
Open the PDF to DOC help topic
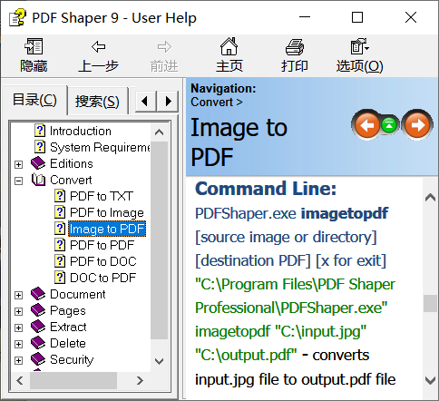click(x=103, y=261)
